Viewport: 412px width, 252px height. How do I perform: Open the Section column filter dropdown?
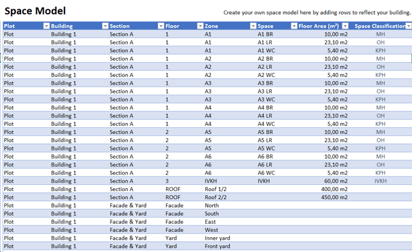click(x=160, y=26)
